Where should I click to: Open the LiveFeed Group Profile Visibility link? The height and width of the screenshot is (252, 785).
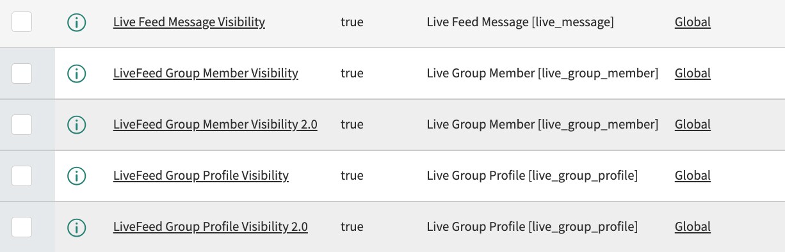pyautogui.click(x=201, y=175)
